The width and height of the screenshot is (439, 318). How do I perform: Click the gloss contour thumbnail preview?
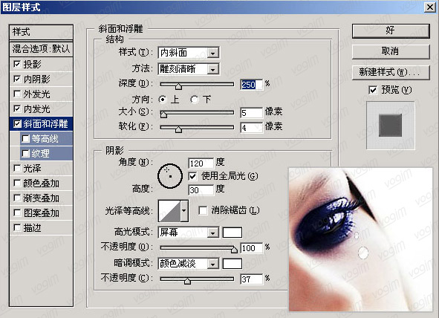[x=169, y=210]
